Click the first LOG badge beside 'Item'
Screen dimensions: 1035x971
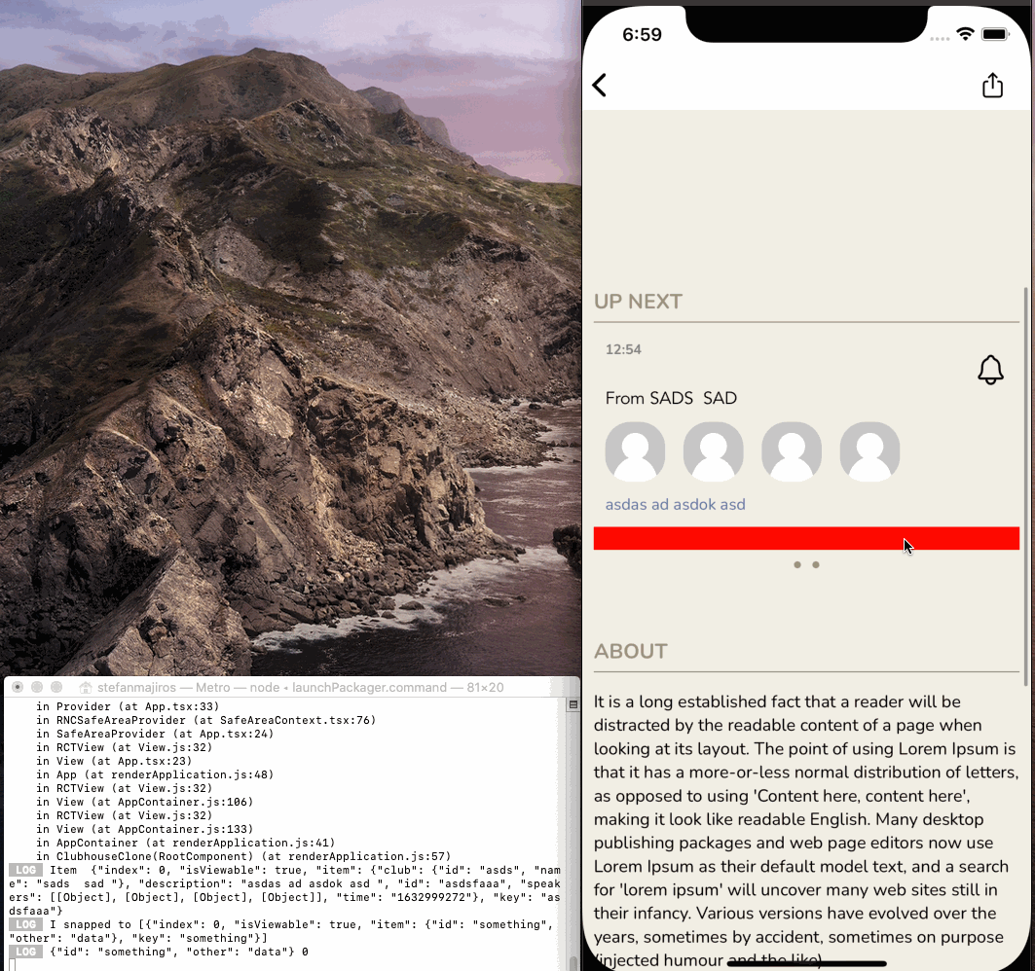[x=25, y=870]
